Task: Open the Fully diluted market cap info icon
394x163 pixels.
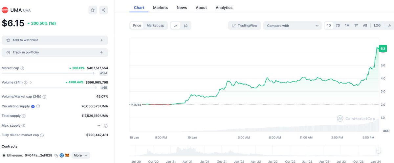Action: pyautogui.click(x=42, y=135)
